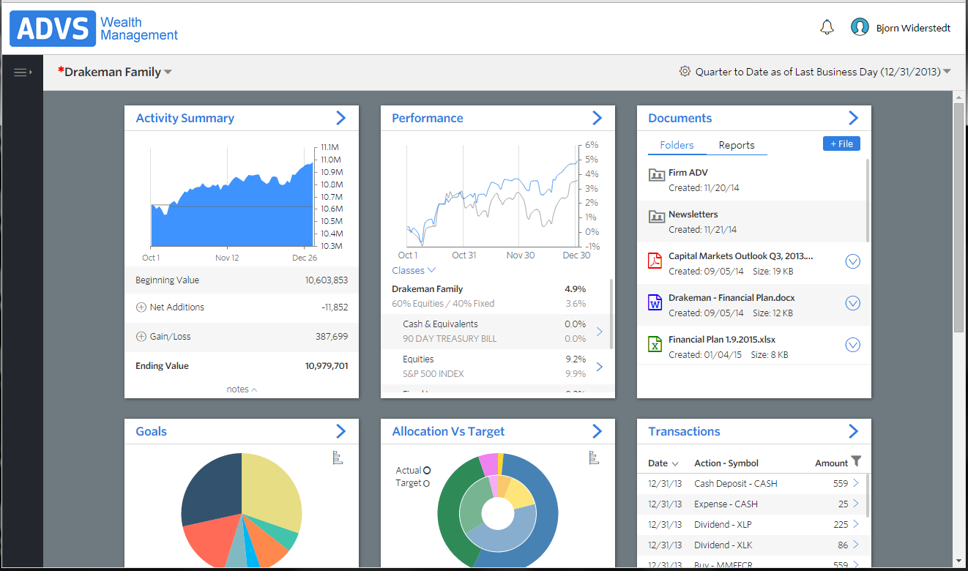Click the page vertical scrollbar thumb
The height and width of the screenshot is (571, 968).
pos(958,218)
